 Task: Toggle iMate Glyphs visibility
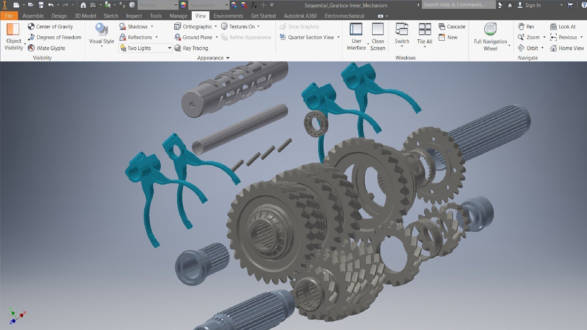46,48
